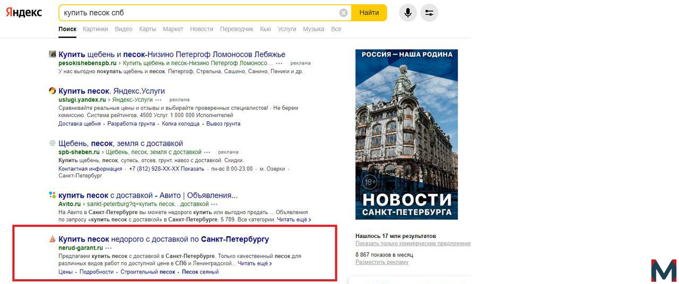Screen dimensions: 679x284
Task: Open the Все tab
Action: tap(336, 29)
